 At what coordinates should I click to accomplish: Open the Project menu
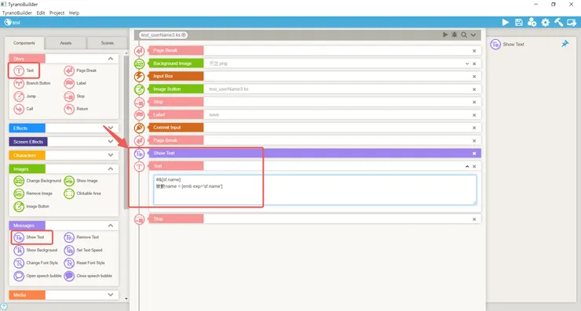[57, 13]
